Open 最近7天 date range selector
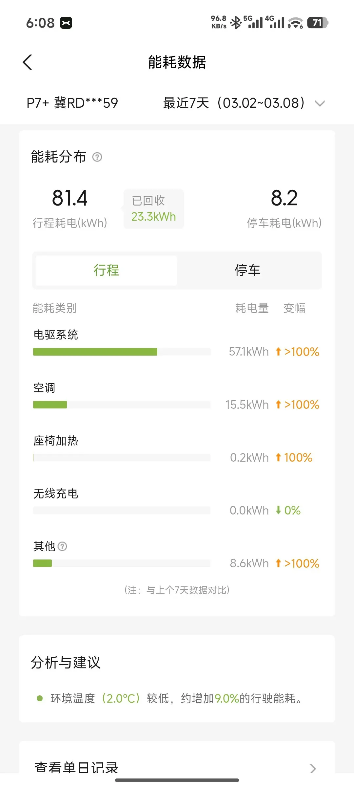The image size is (354, 788). click(234, 103)
